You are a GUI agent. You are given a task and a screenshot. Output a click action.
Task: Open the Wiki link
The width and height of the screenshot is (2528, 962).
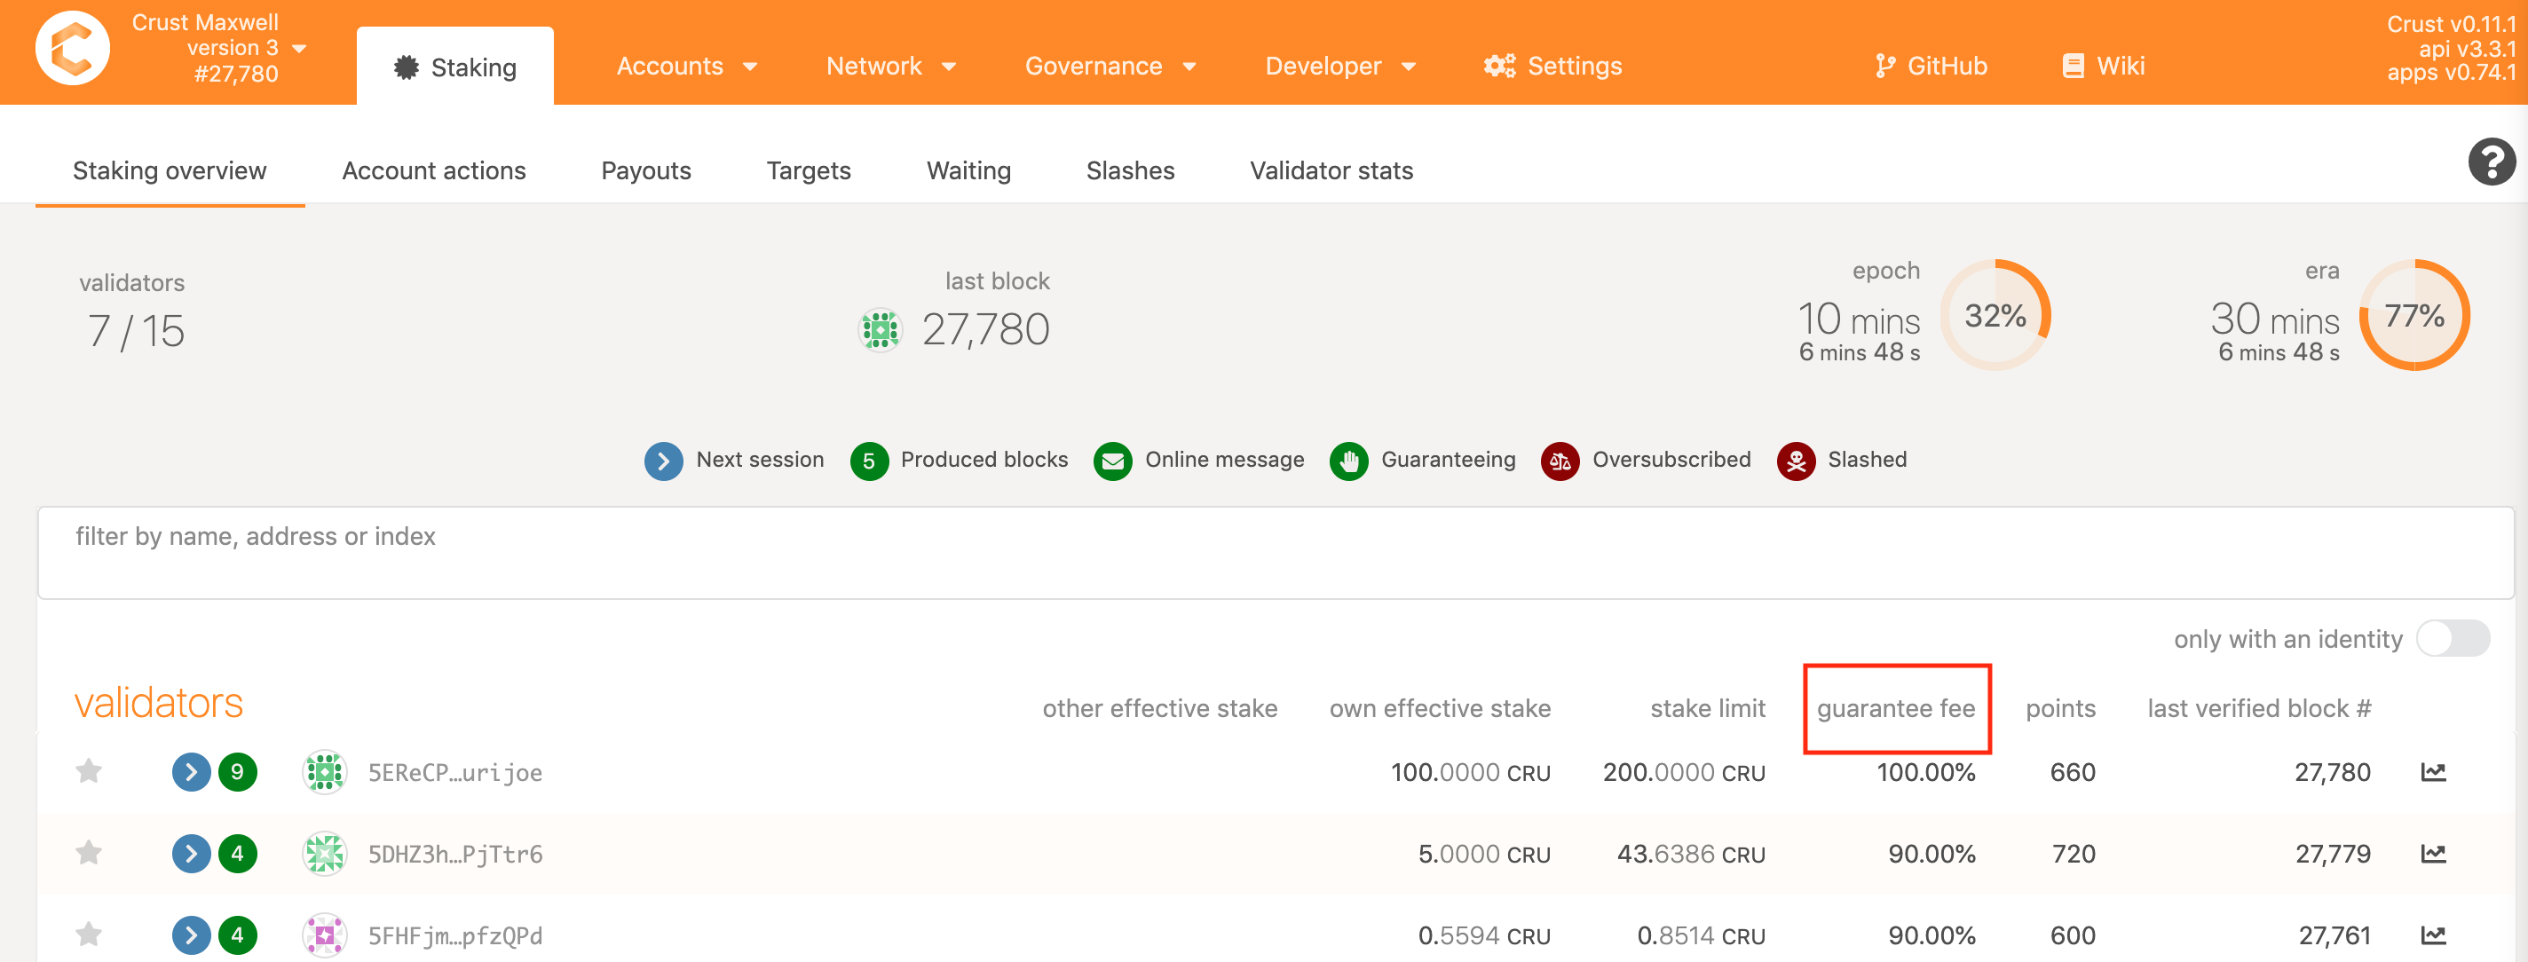2103,66
